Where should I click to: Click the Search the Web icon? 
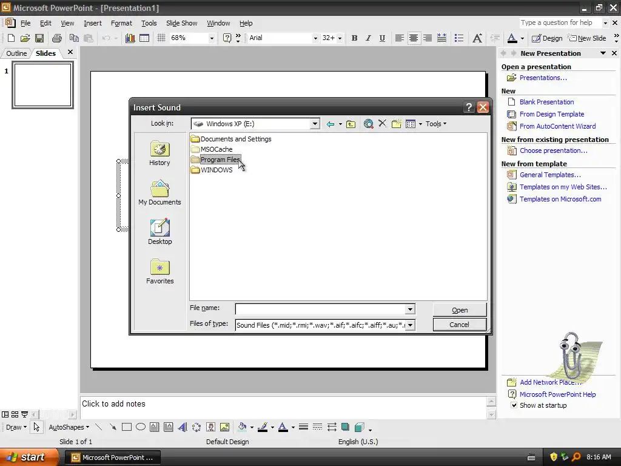tap(368, 124)
